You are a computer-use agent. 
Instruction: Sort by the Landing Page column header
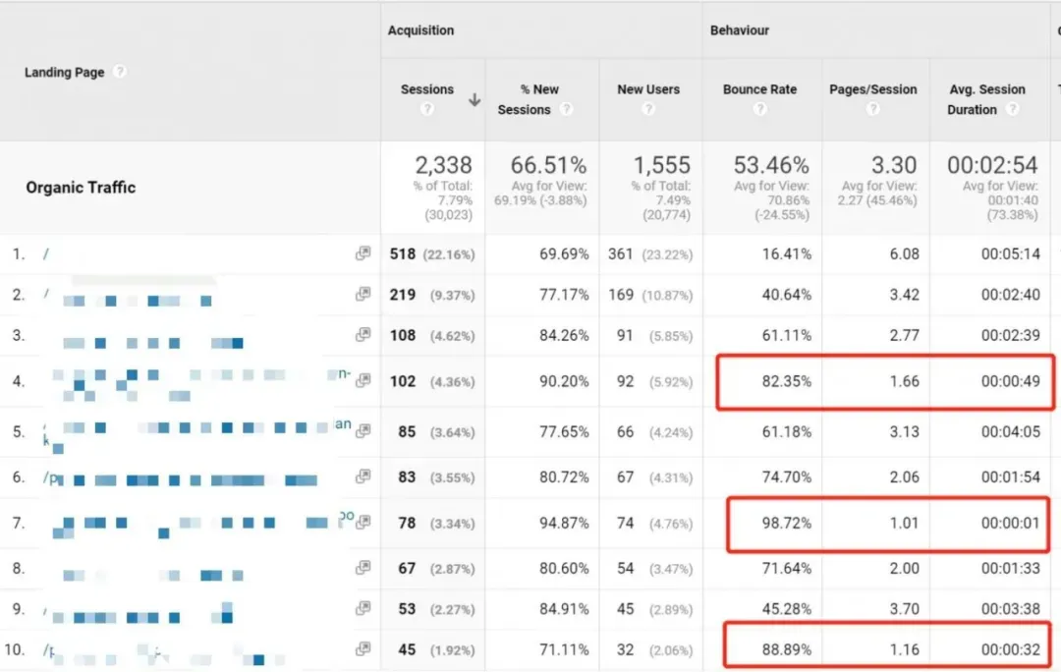tap(64, 72)
